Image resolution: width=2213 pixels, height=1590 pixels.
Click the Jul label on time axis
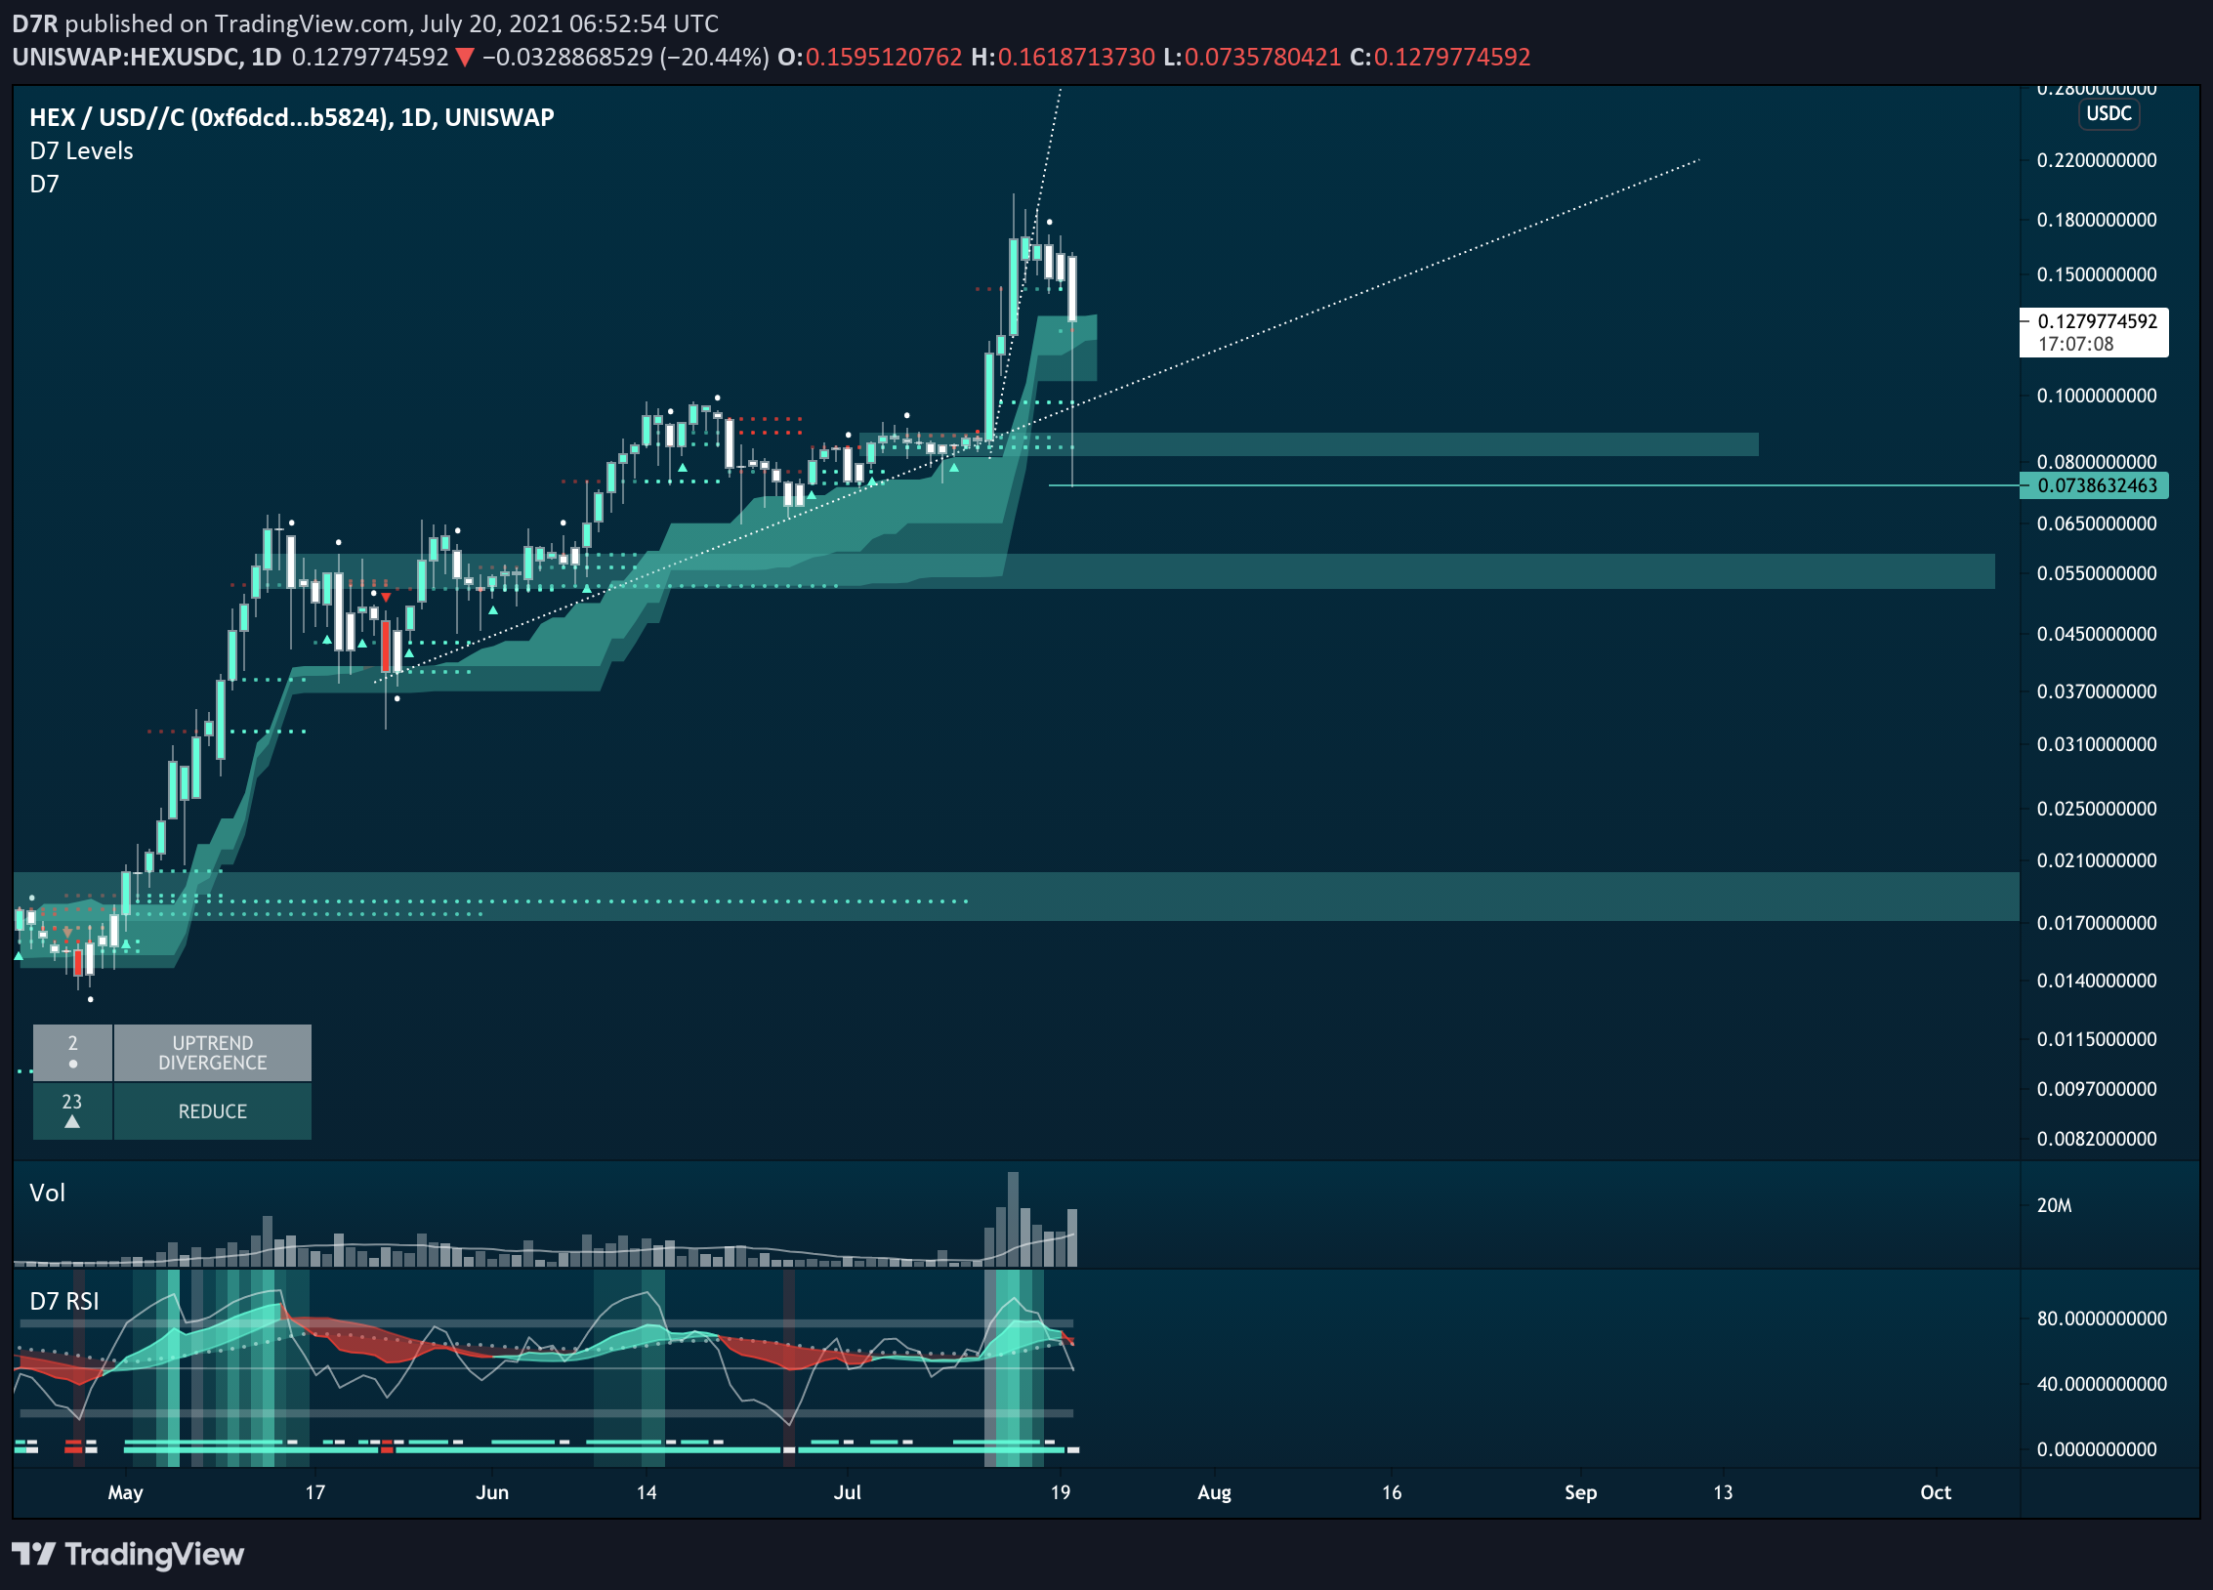tap(848, 1492)
